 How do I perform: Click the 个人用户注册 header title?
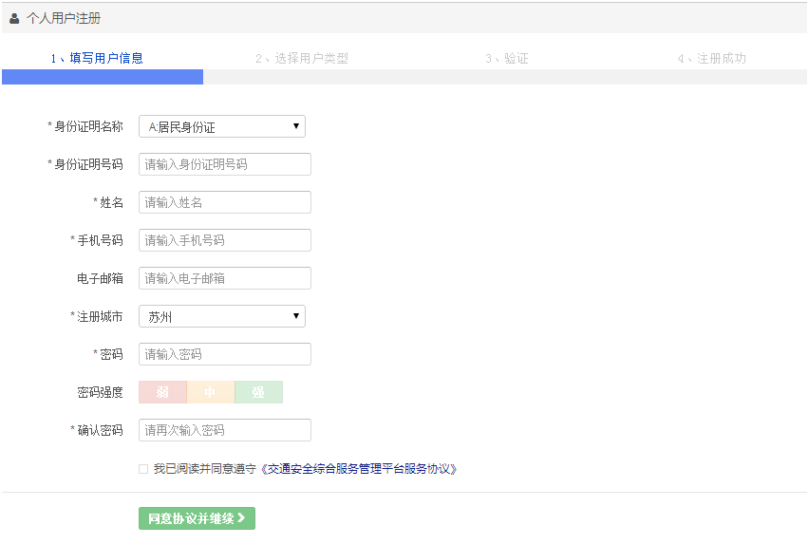(x=64, y=19)
